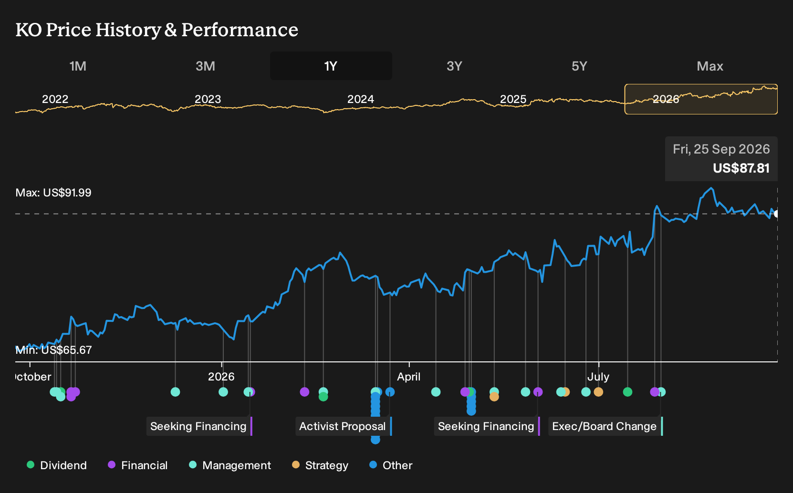Jump to 2022 on the overview chart
Image resolution: width=793 pixels, height=493 pixels.
(55, 99)
